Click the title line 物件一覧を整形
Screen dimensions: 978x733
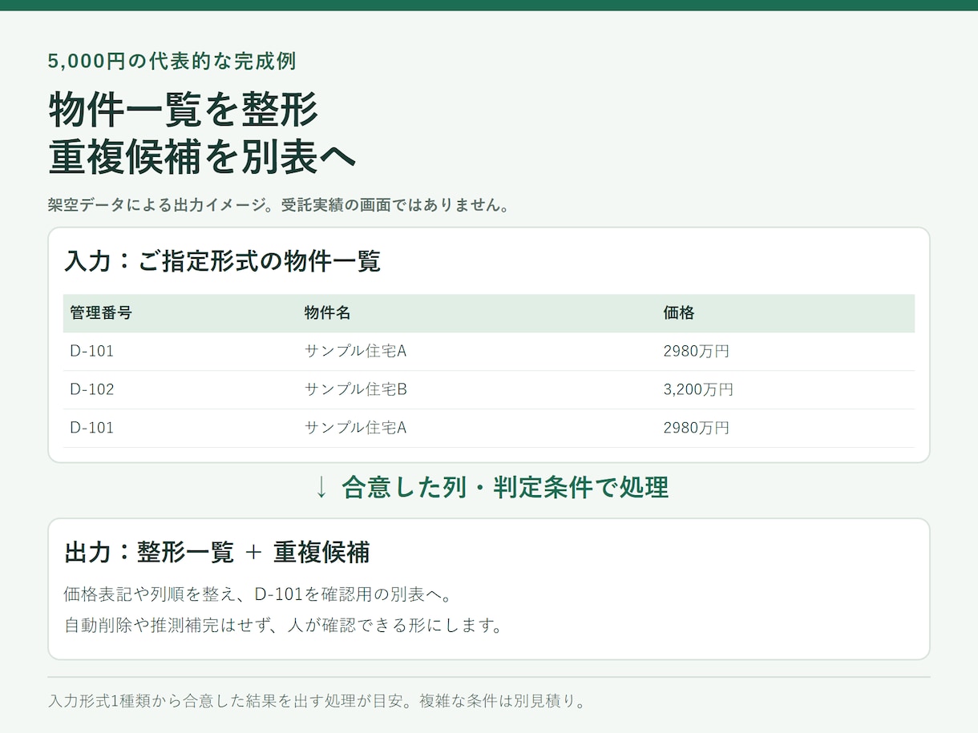click(x=184, y=110)
